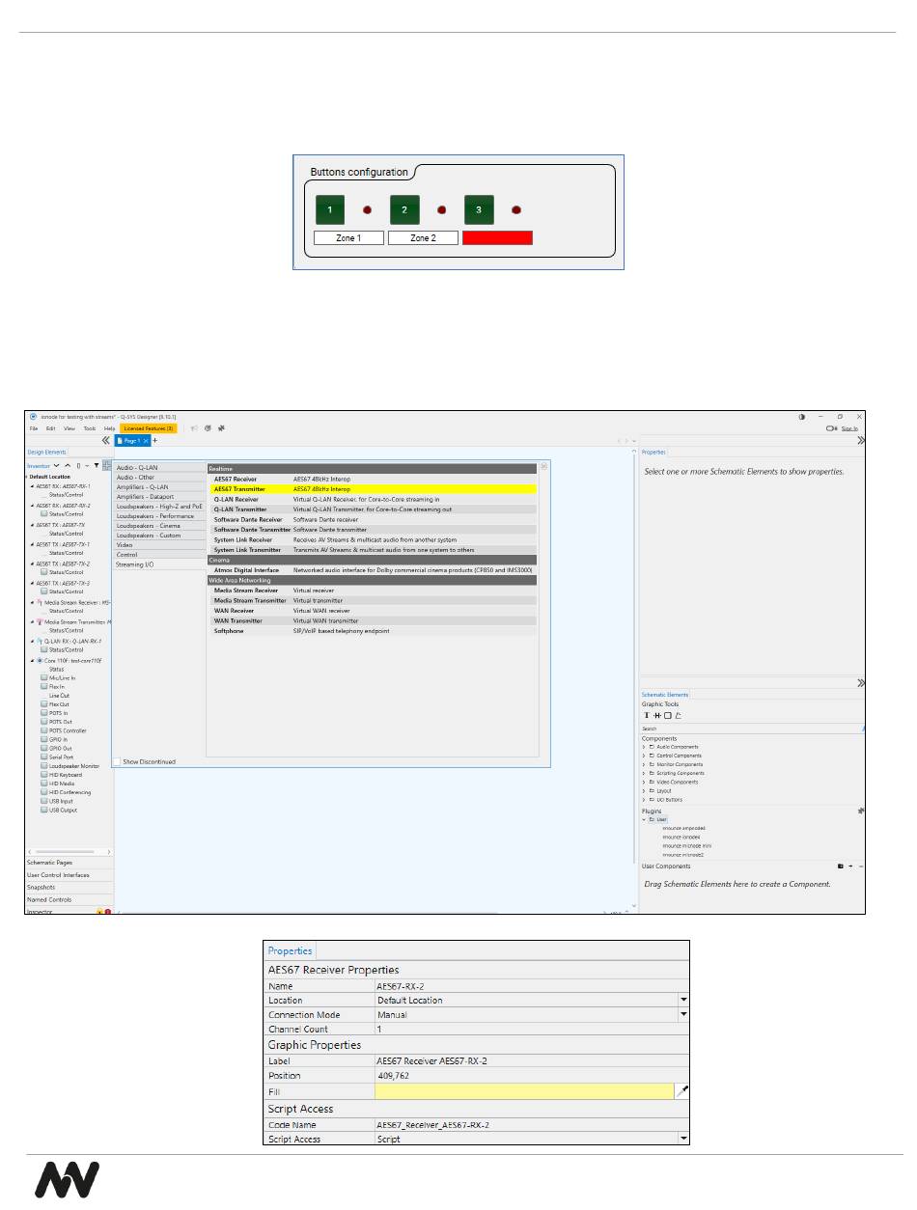Select the polyline graphic tool
This screenshot has height=1210, width=917.
click(x=679, y=715)
